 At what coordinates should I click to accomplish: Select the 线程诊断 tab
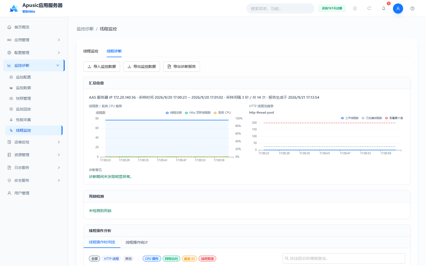coord(114,51)
